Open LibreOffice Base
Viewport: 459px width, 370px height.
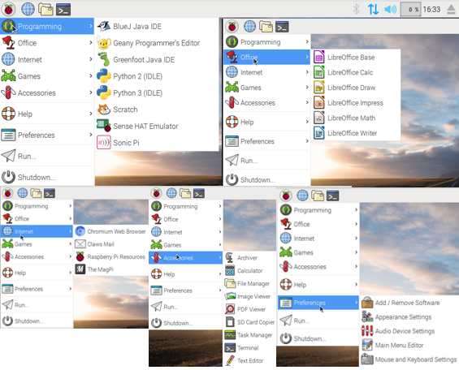tap(356, 58)
